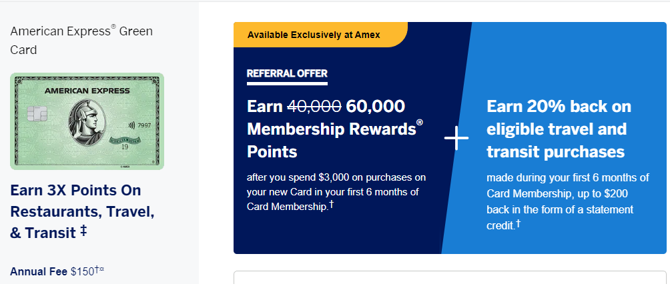670x288 pixels.
Task: Click the crossed-out 40,000 points figure
Action: coord(314,106)
